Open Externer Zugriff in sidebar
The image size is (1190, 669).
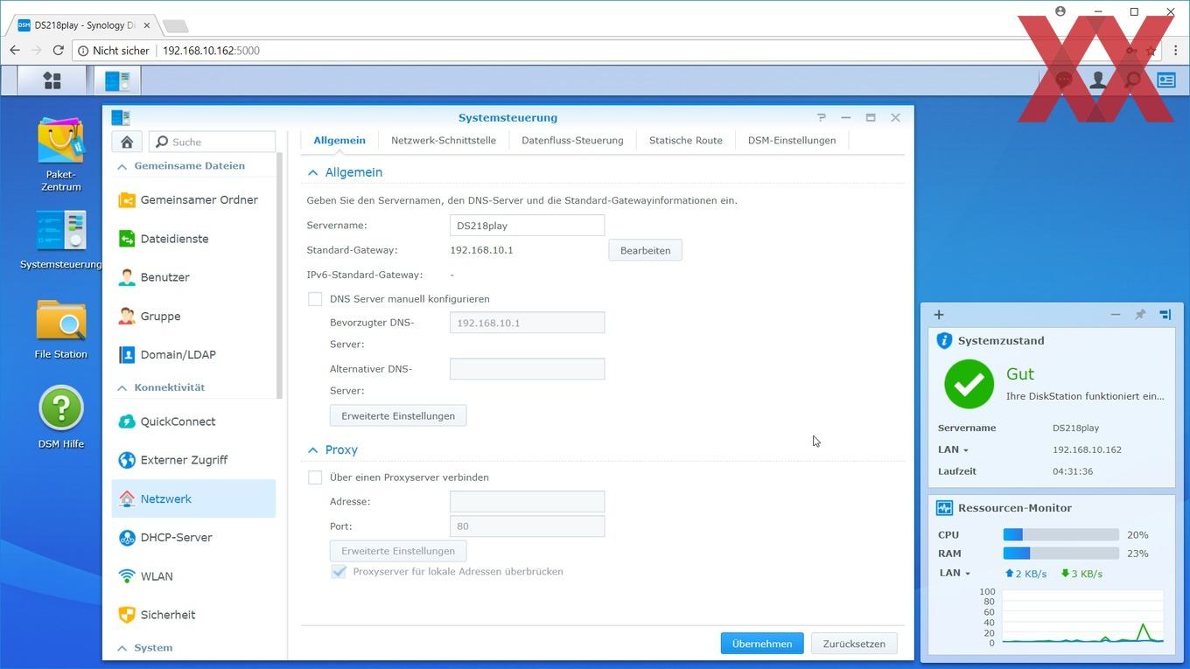193,460
